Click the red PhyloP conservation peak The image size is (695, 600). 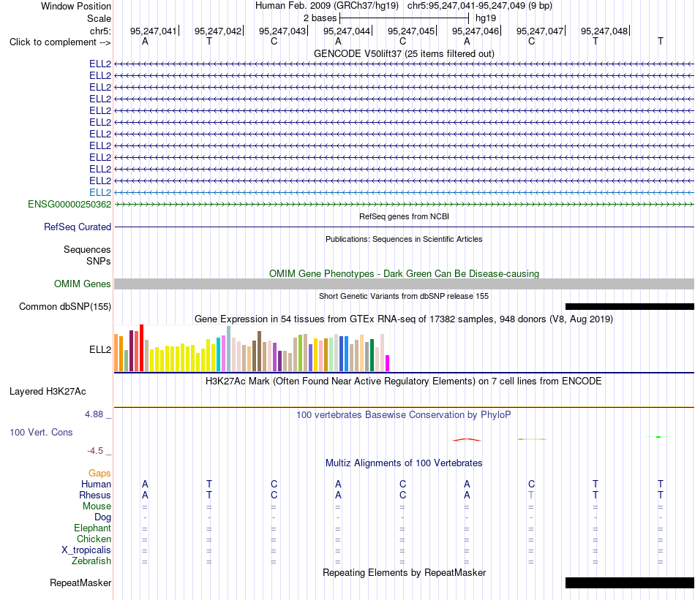point(466,440)
